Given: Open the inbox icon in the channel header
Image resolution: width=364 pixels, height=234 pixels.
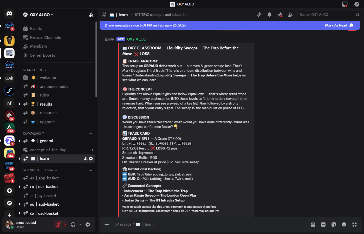Looking at the screenshot, I should 345,4.
